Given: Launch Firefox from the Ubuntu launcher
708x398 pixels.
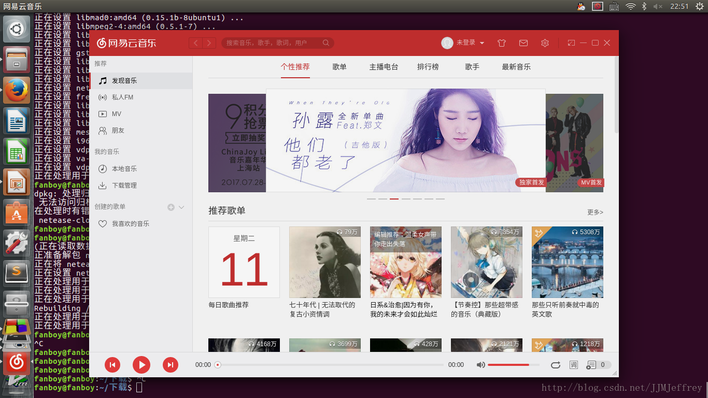Looking at the screenshot, I should pos(17,90).
